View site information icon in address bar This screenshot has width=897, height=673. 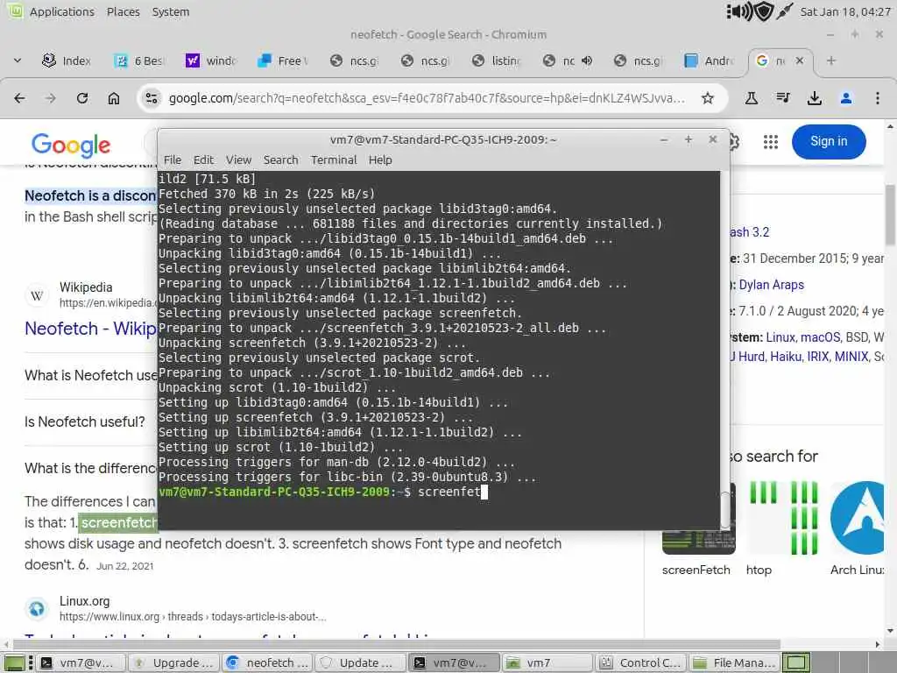click(152, 98)
